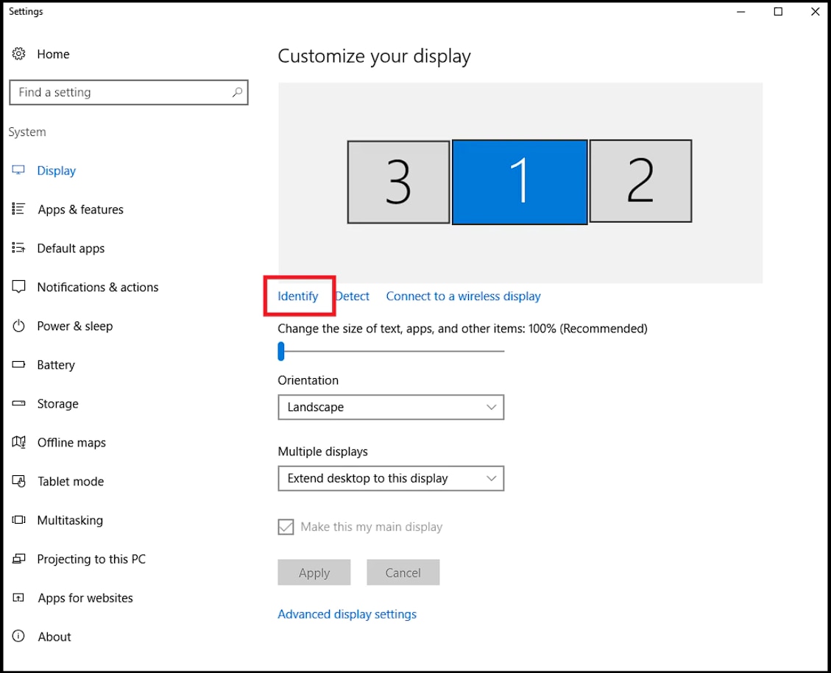Click the Display monitor icon
This screenshot has width=831, height=673.
point(18,170)
